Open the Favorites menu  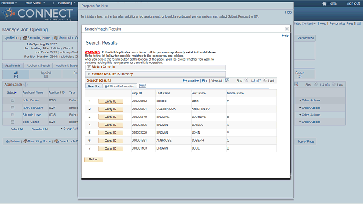(x=9, y=3)
